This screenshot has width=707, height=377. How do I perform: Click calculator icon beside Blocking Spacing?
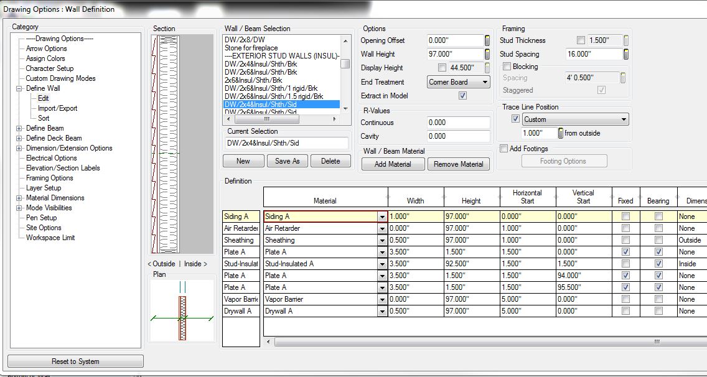[x=622, y=77]
